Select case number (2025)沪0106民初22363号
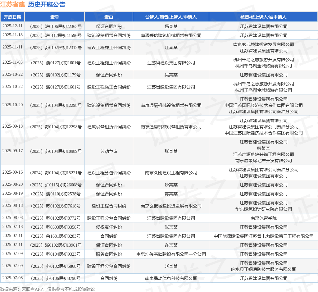The height and width of the screenshot is (292, 318). (56, 27)
